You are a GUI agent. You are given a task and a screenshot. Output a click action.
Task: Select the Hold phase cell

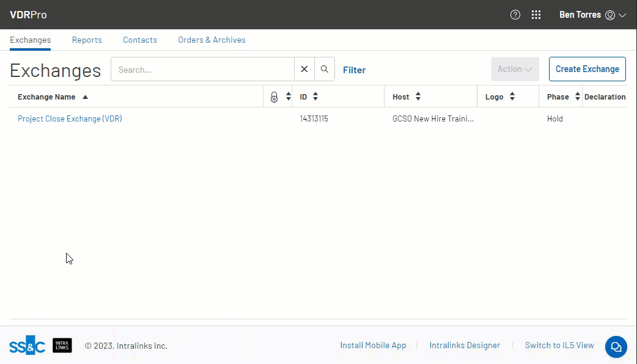point(555,119)
